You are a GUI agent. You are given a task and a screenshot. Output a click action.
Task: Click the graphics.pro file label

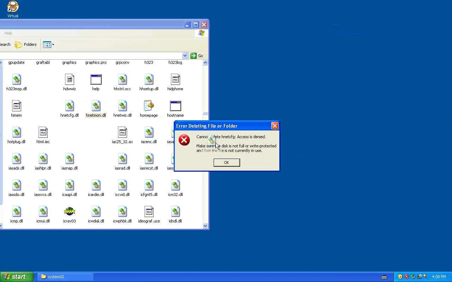96,62
